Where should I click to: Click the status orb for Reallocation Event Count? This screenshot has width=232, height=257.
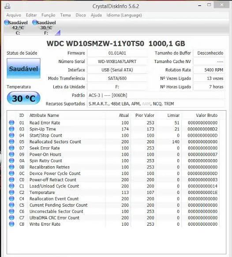pos(11,199)
